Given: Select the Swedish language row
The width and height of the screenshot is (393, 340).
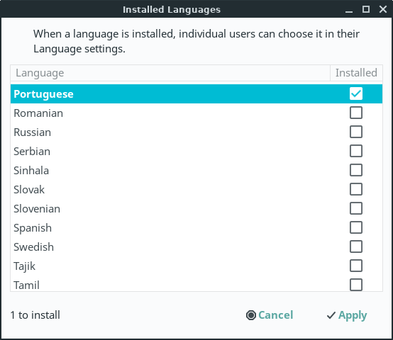Looking at the screenshot, I should pos(196,247).
